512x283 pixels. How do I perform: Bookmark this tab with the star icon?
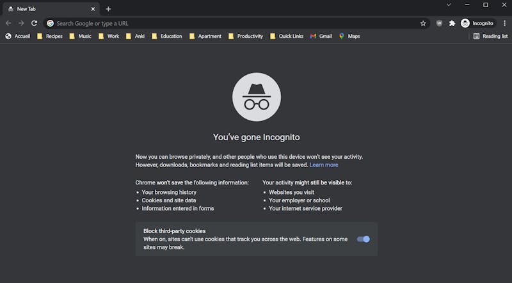[423, 23]
